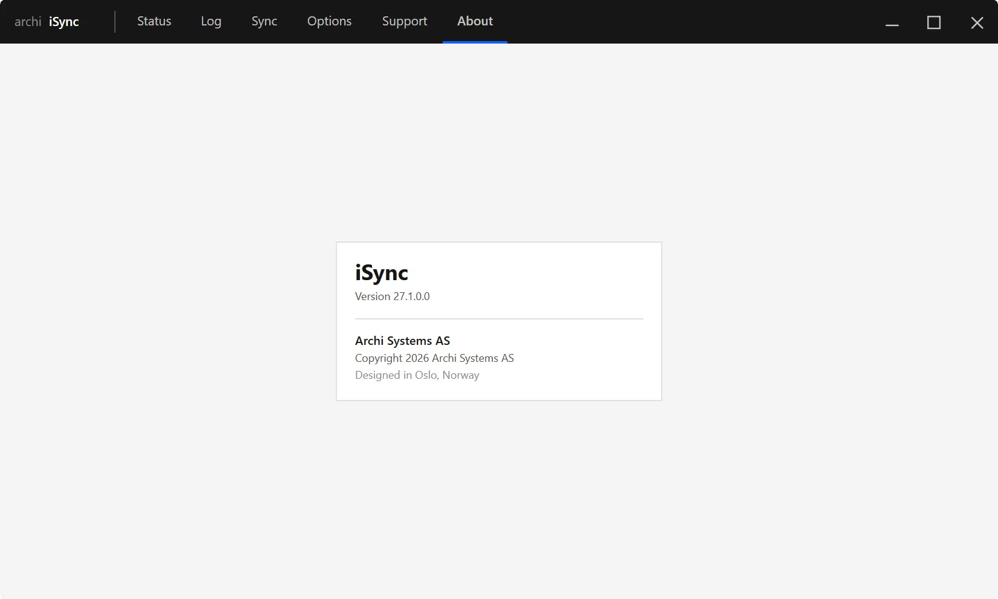Click the separator bar next to archi iSync

[x=115, y=21]
